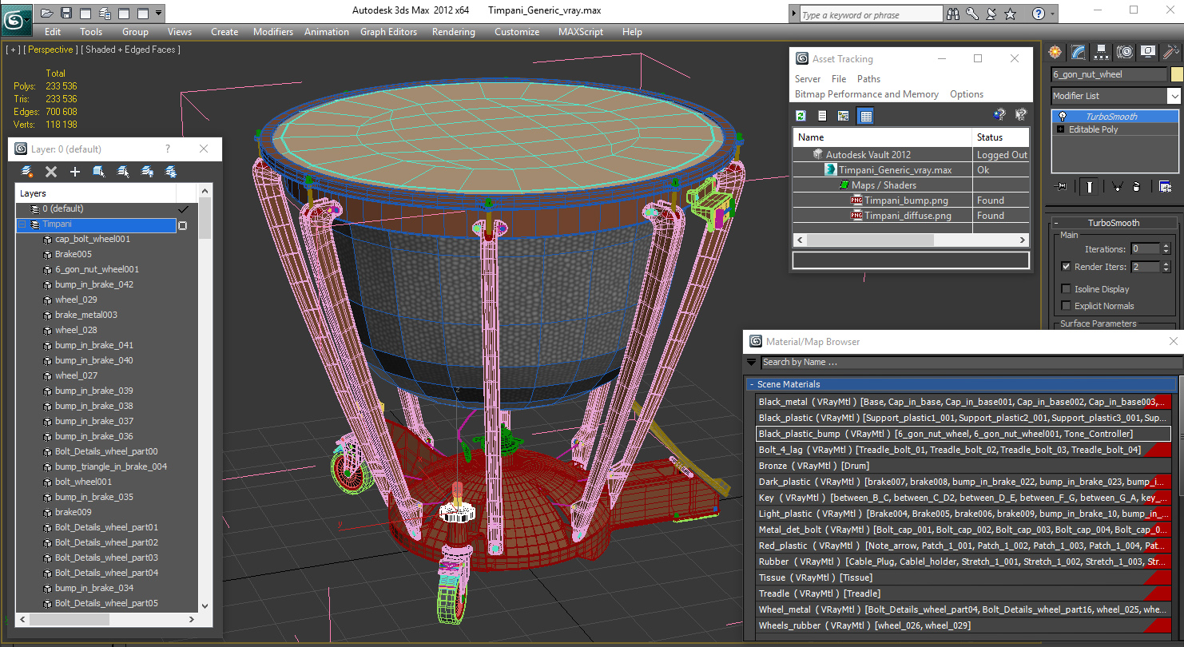Click the Perspective viewport label

[x=50, y=50]
